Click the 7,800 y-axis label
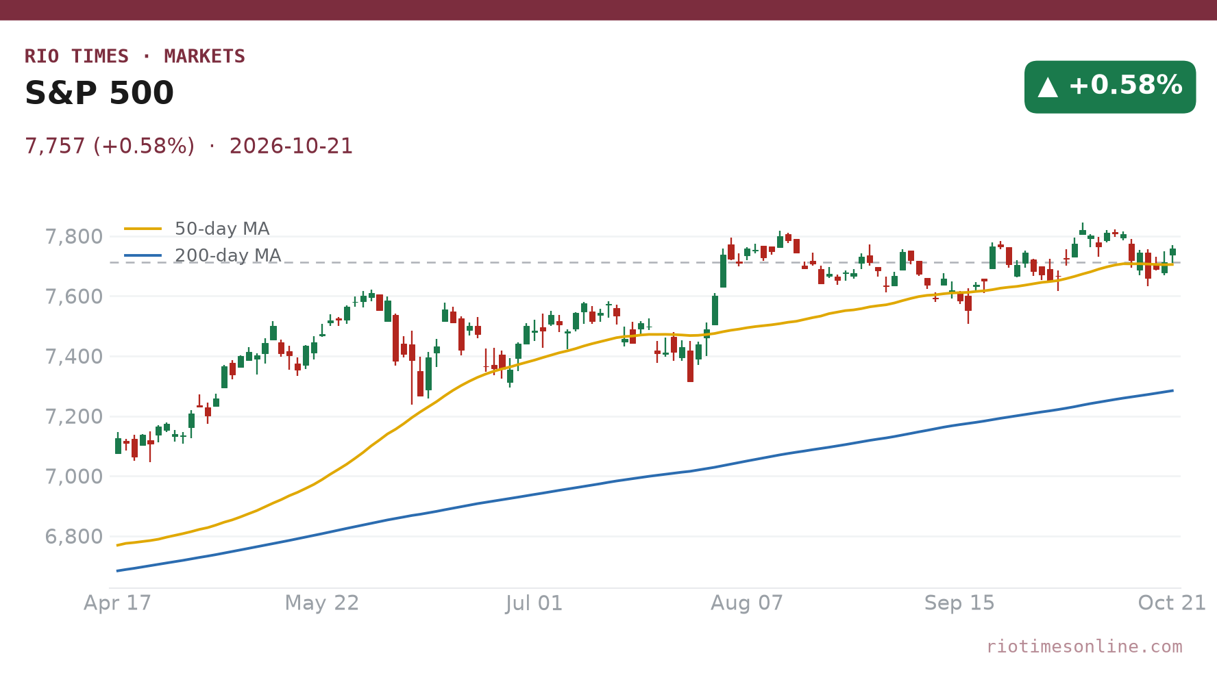1217x684 pixels. coord(73,237)
